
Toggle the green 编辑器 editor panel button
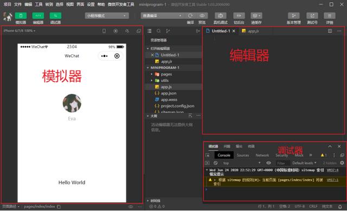38,16
